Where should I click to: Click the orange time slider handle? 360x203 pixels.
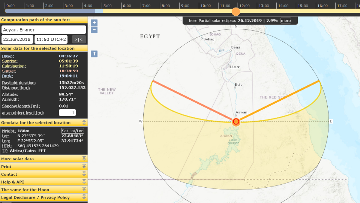coord(236,12)
